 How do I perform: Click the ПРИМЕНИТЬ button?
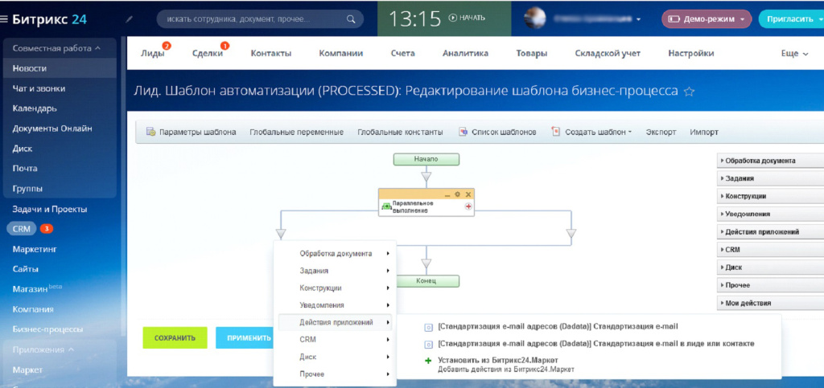point(245,338)
